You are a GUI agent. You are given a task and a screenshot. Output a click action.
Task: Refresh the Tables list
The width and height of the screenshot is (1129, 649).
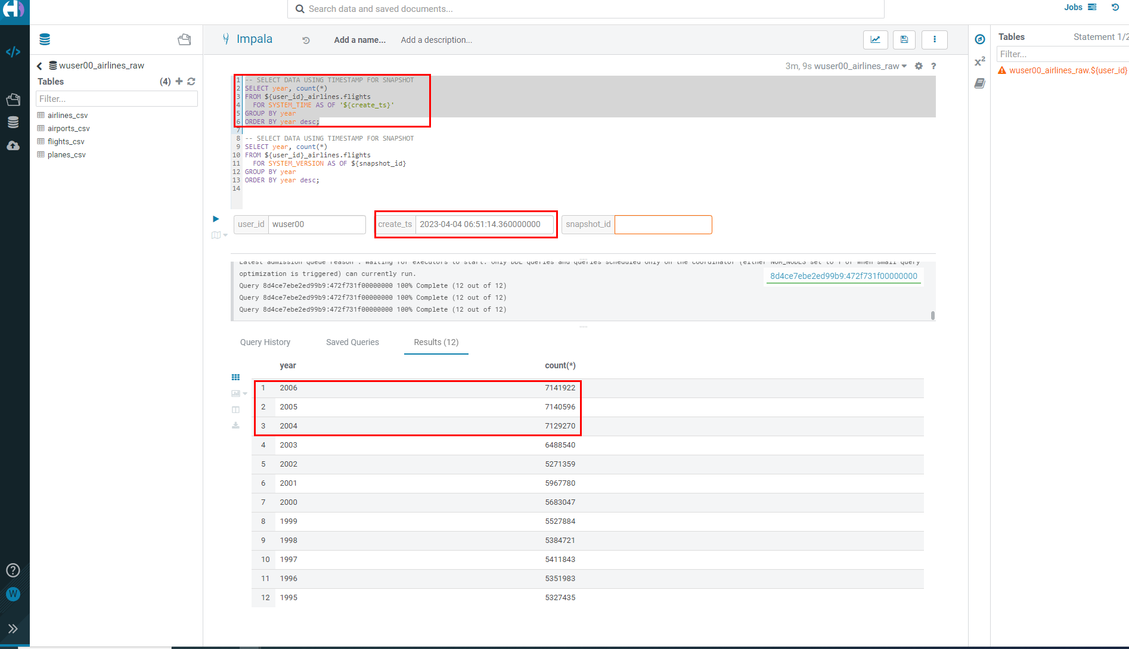(x=191, y=81)
